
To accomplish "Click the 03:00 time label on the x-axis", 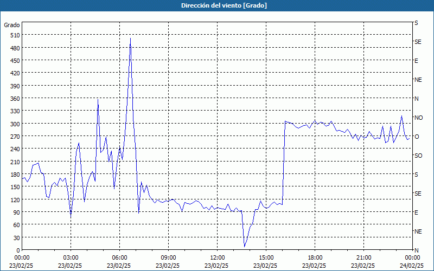I will click(71, 257).
